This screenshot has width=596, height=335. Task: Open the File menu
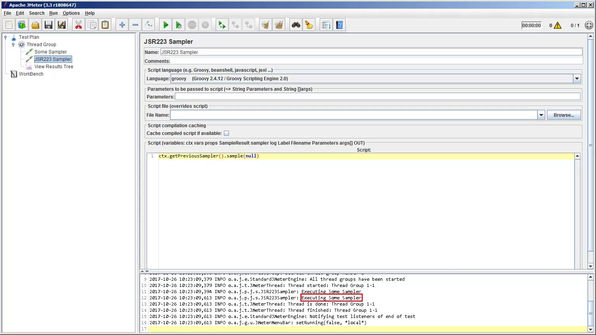click(x=7, y=13)
